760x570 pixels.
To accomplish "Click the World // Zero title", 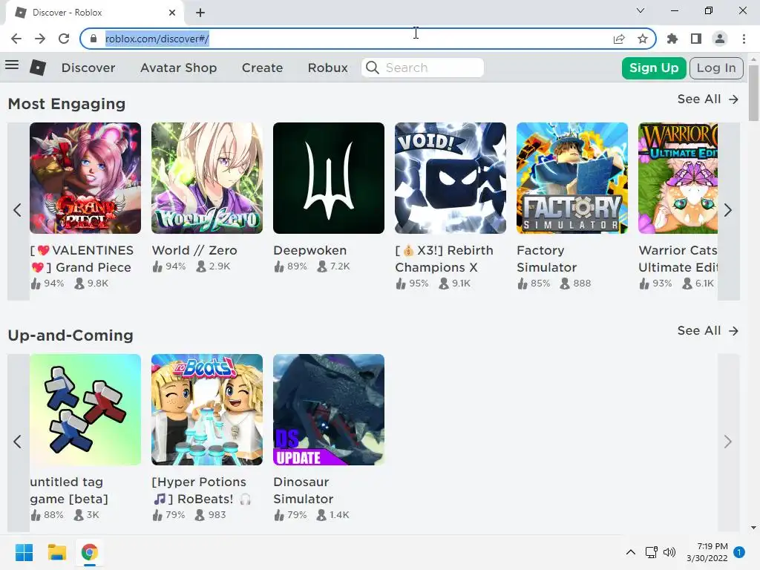I will [194, 251].
